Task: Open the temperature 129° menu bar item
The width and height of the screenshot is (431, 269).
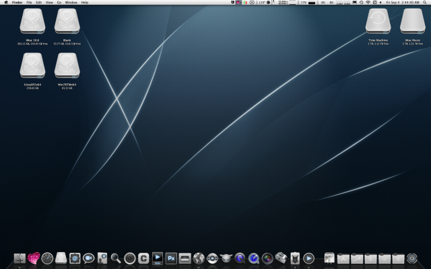Action: point(262,3)
